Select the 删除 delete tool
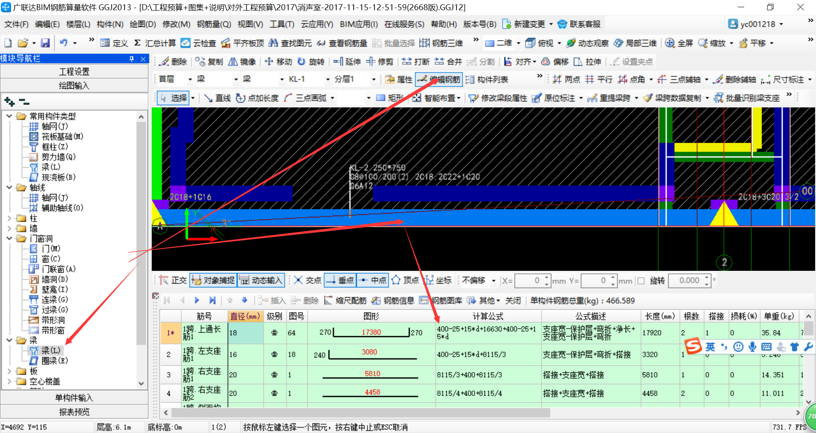The image size is (816, 433). click(x=174, y=62)
